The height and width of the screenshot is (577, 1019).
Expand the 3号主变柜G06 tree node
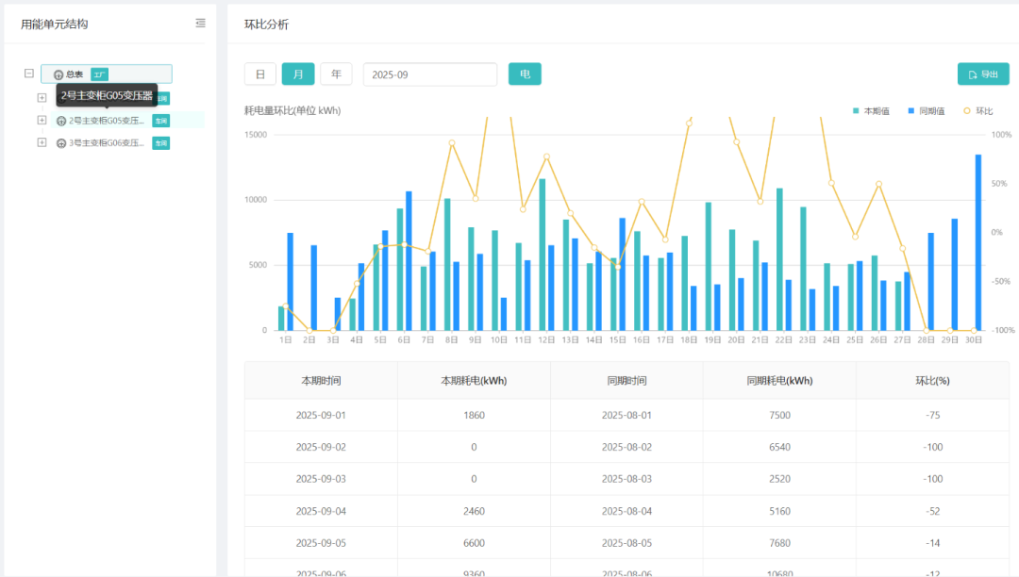(42, 142)
